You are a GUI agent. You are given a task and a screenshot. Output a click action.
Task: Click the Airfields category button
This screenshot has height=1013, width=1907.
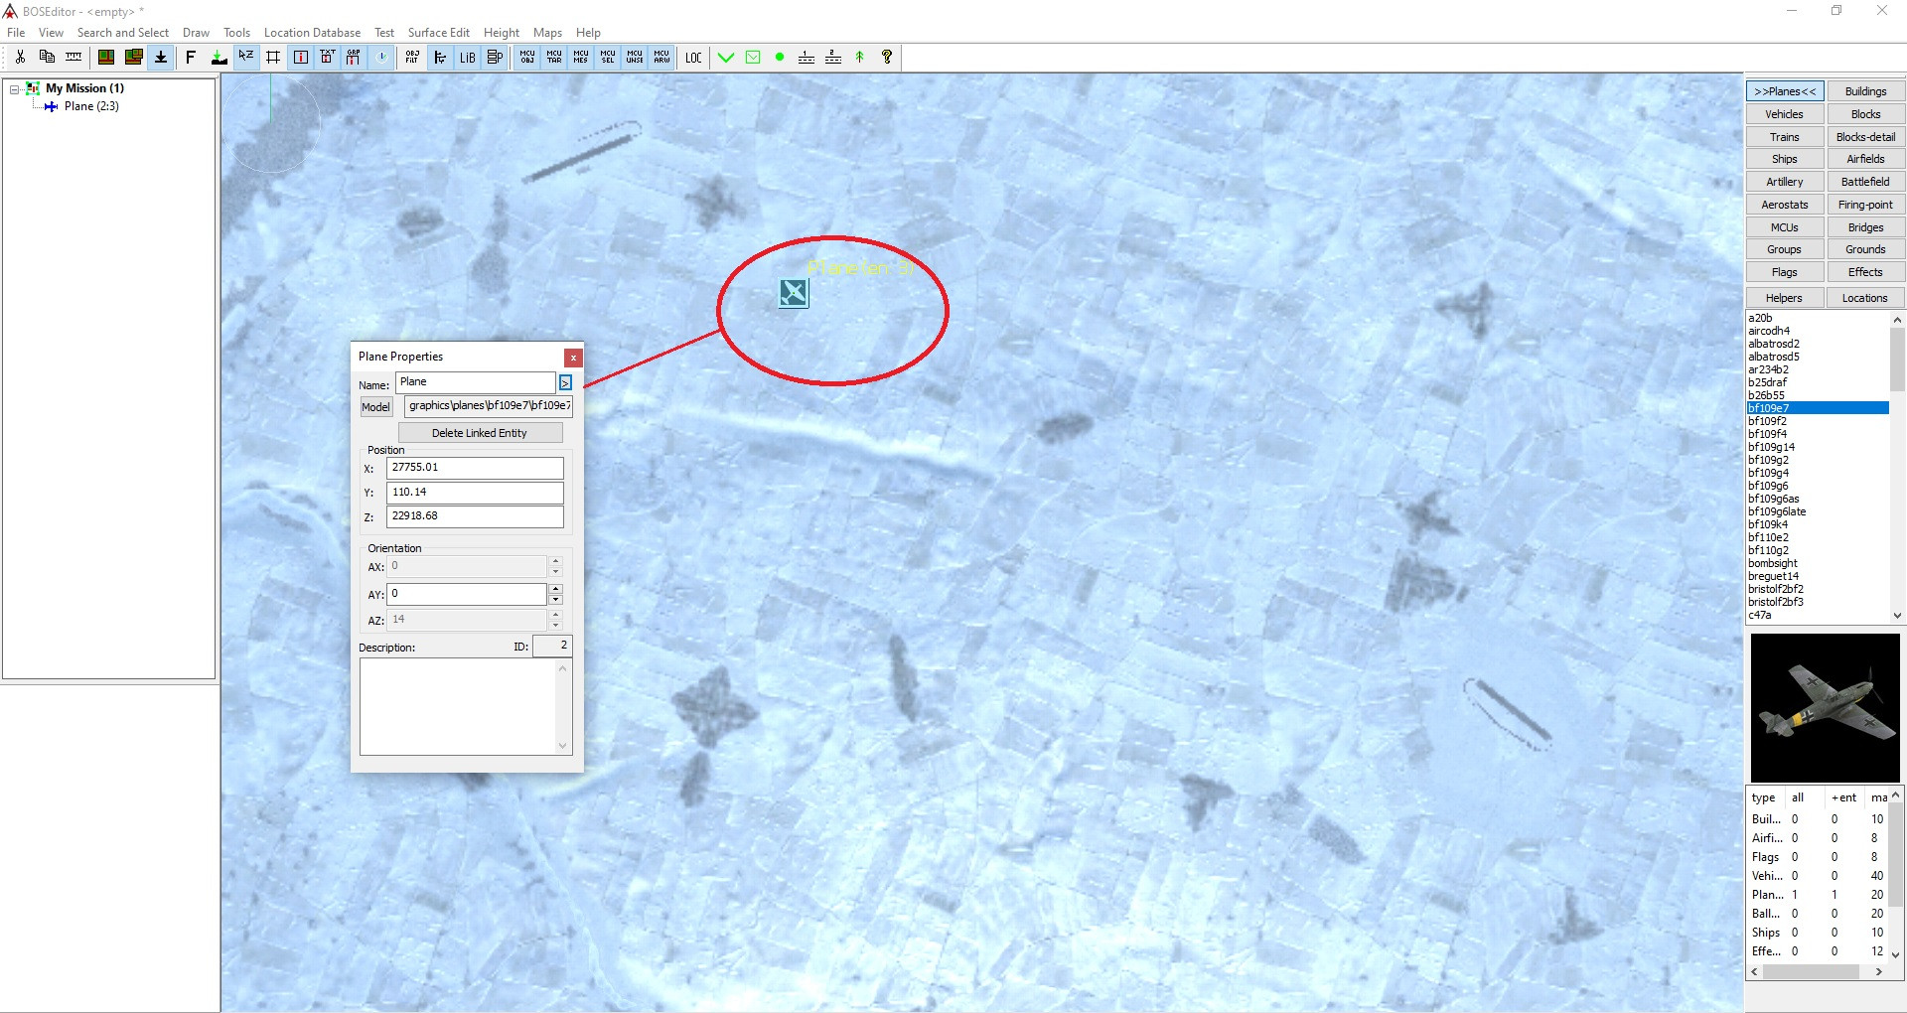pyautogui.click(x=1866, y=159)
